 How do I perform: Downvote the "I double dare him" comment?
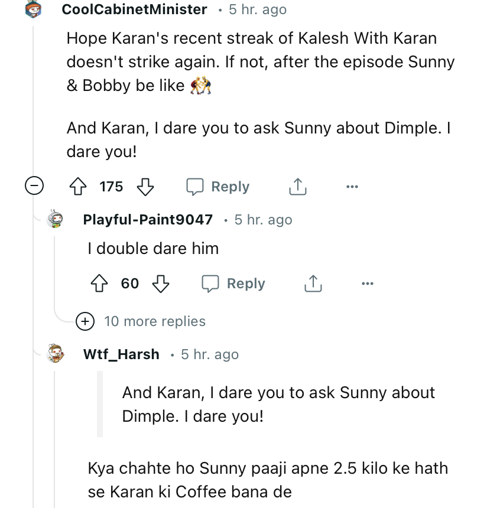(161, 284)
